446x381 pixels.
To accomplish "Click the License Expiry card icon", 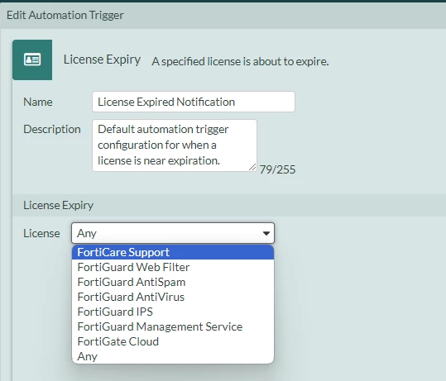I will pyautogui.click(x=32, y=60).
